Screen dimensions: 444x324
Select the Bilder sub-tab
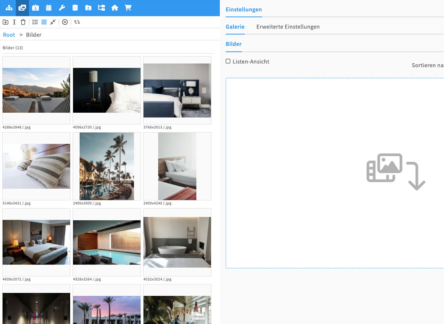coord(234,44)
